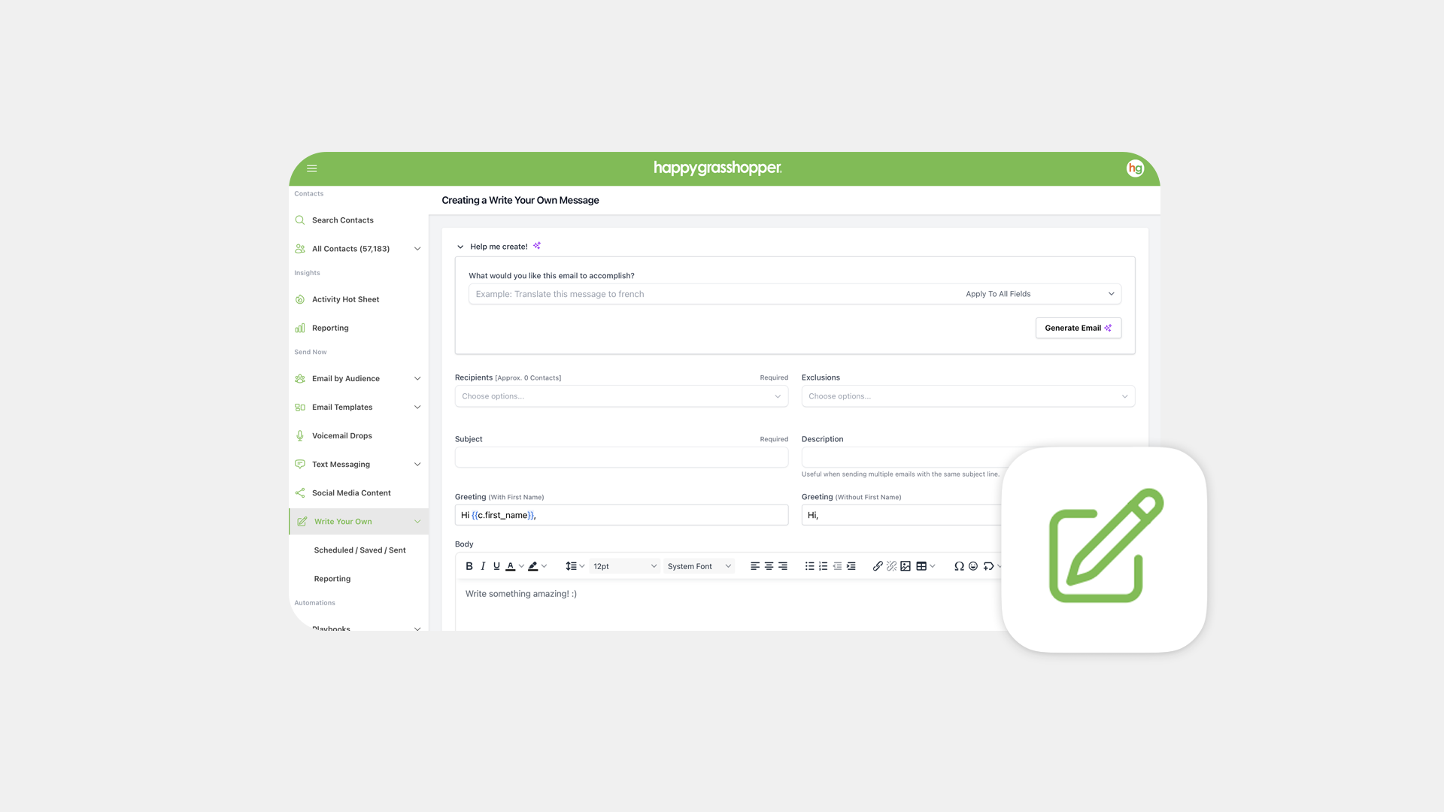Insert a bulleted list

pyautogui.click(x=809, y=566)
